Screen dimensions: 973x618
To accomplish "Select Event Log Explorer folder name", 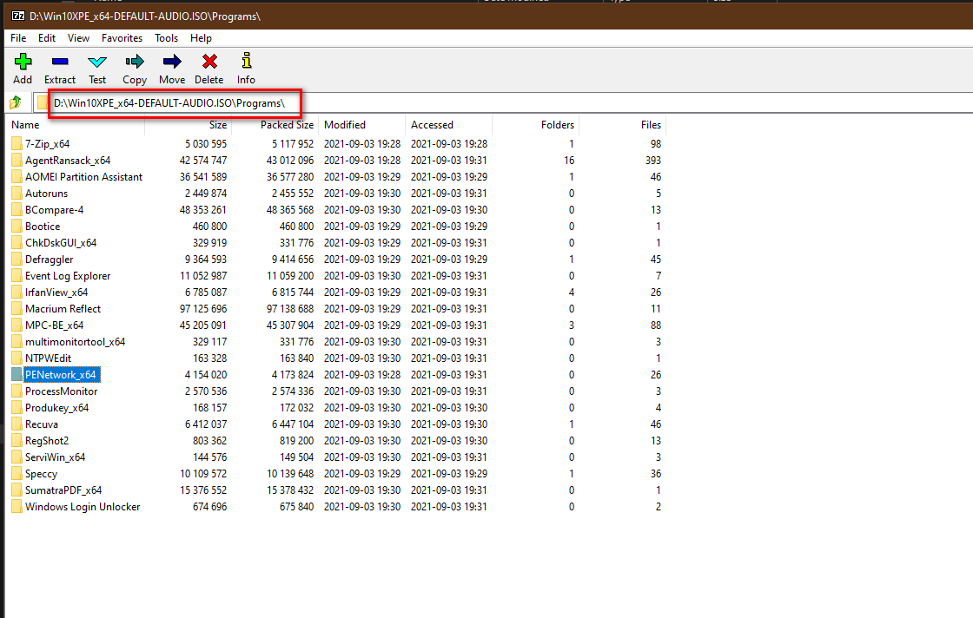I will (68, 276).
